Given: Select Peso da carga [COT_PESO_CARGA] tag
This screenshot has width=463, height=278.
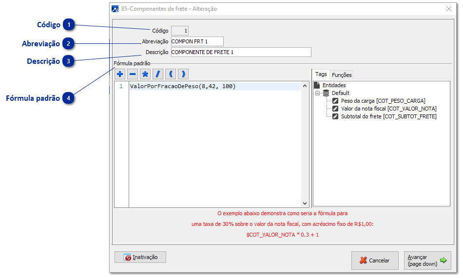Looking at the screenshot, I should 383,101.
